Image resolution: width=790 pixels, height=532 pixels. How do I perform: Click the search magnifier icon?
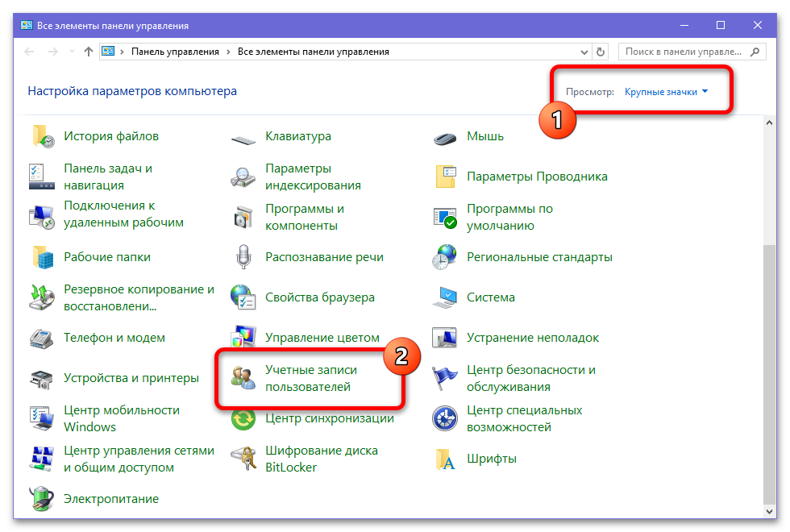[x=755, y=52]
